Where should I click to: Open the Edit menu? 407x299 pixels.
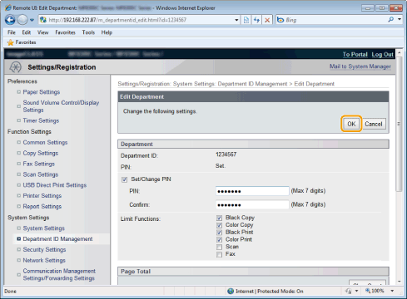pos(27,32)
